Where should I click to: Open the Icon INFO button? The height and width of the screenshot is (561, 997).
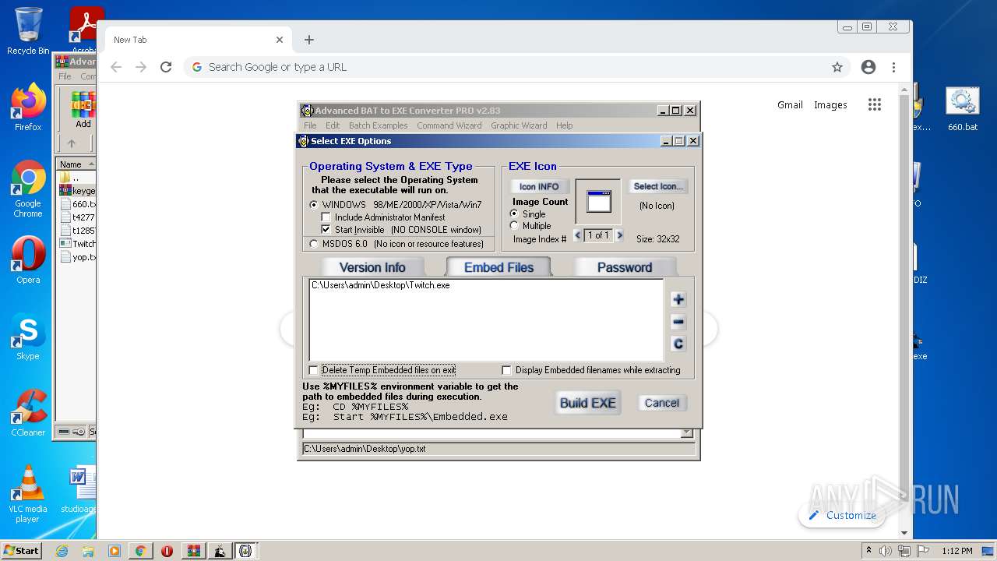539,187
